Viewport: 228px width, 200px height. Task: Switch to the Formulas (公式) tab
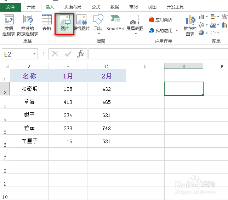coord(96,7)
